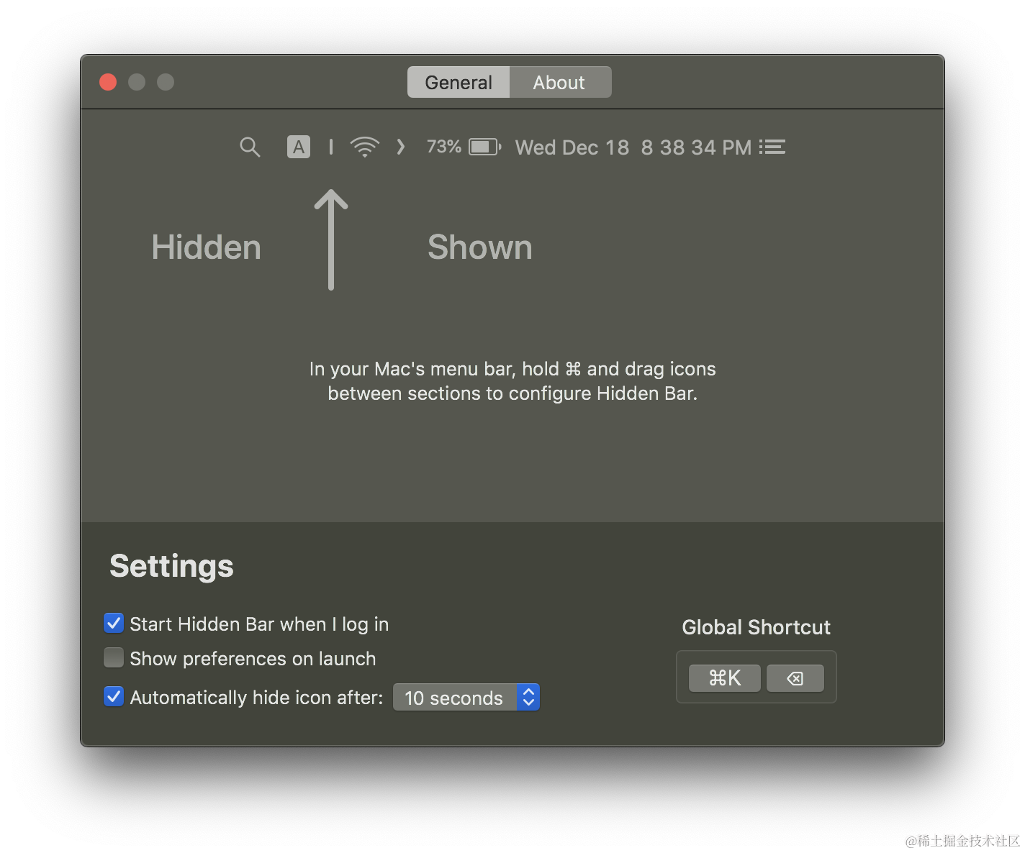Click the battery icon showing 73%
The height and width of the screenshot is (853, 1025).
tap(485, 147)
